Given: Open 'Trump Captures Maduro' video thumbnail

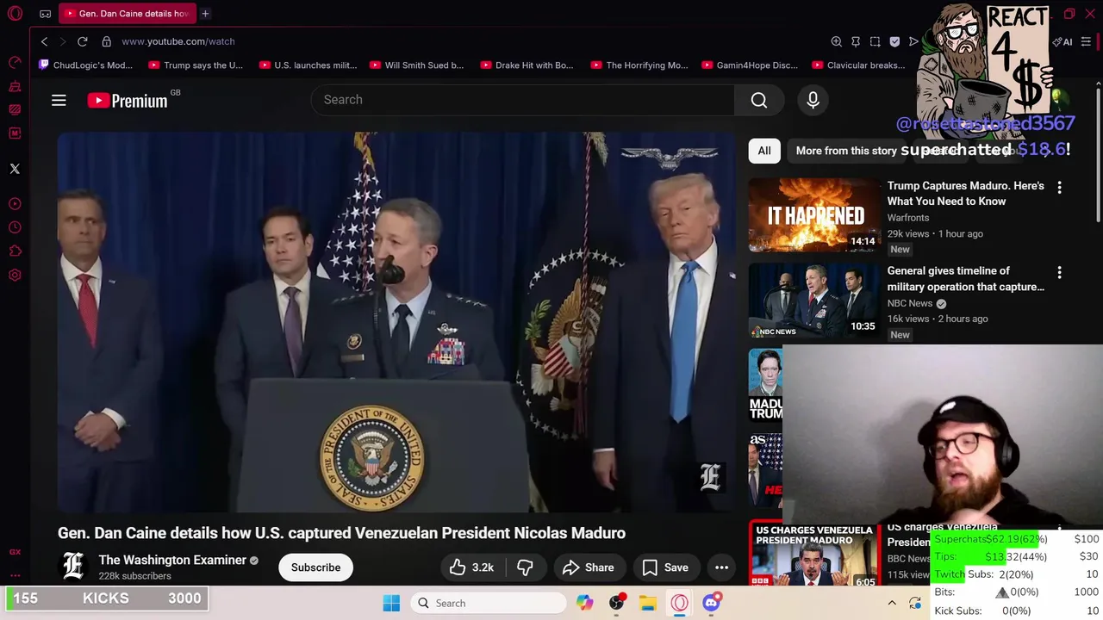Looking at the screenshot, I should (x=813, y=215).
